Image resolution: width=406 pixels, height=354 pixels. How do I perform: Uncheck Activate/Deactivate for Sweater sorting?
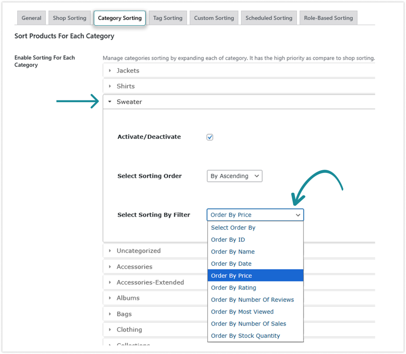pyautogui.click(x=209, y=136)
